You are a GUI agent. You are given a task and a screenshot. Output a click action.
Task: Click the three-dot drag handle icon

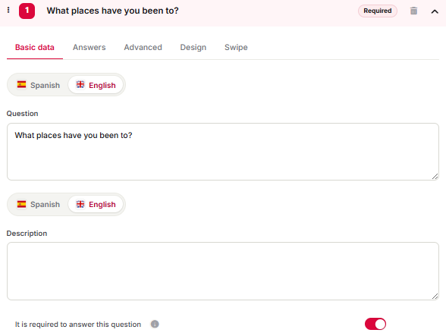point(8,11)
